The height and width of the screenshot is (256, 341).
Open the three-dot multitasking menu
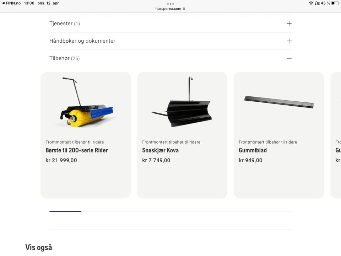pyautogui.click(x=170, y=4)
